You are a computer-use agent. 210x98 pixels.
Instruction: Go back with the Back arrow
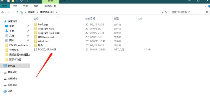tap(3, 12)
